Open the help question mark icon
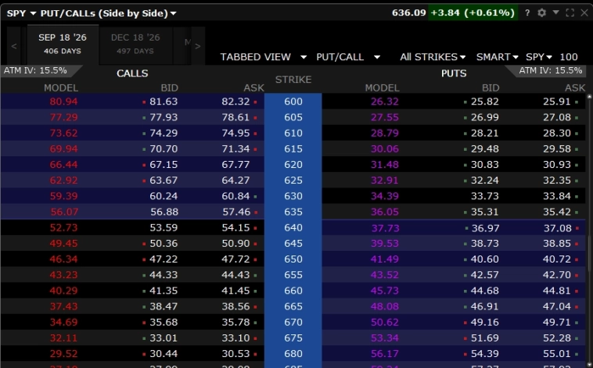The image size is (593, 368). (527, 13)
